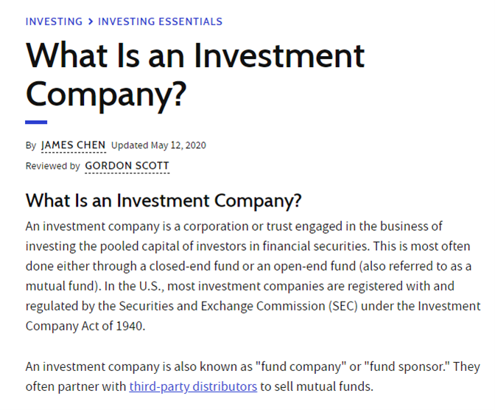The height and width of the screenshot is (410, 495).
Task: Click the blue accent bar under title
Action: click(36, 122)
